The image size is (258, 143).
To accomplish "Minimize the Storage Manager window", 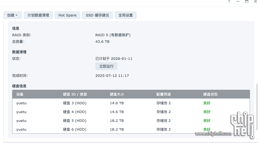I will 238,1.
